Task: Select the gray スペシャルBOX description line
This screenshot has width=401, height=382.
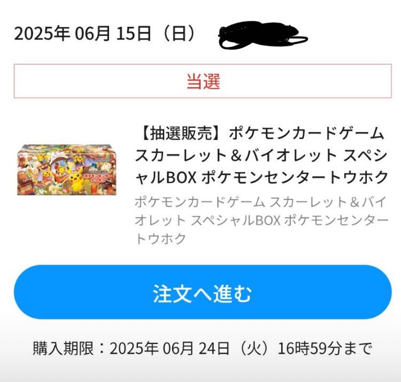Action: pyautogui.click(x=261, y=220)
